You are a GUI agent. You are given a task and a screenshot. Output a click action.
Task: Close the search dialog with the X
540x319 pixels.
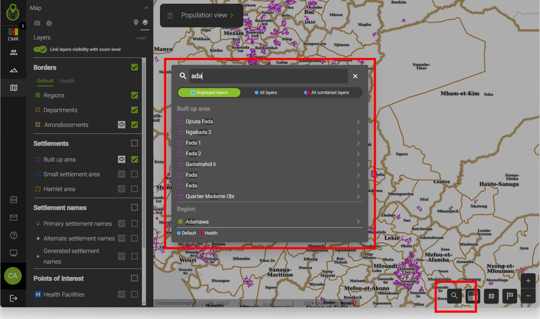click(x=355, y=76)
